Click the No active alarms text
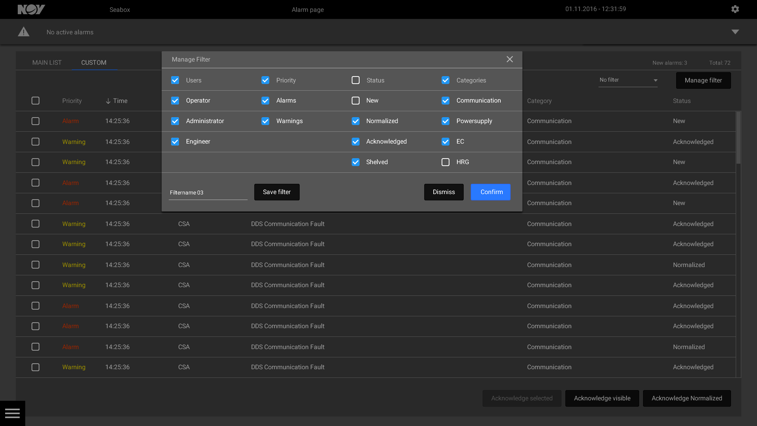 coord(70,32)
